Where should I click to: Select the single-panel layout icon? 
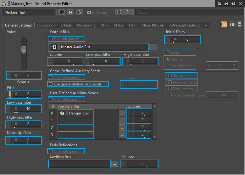pyautogui.click(x=224, y=25)
